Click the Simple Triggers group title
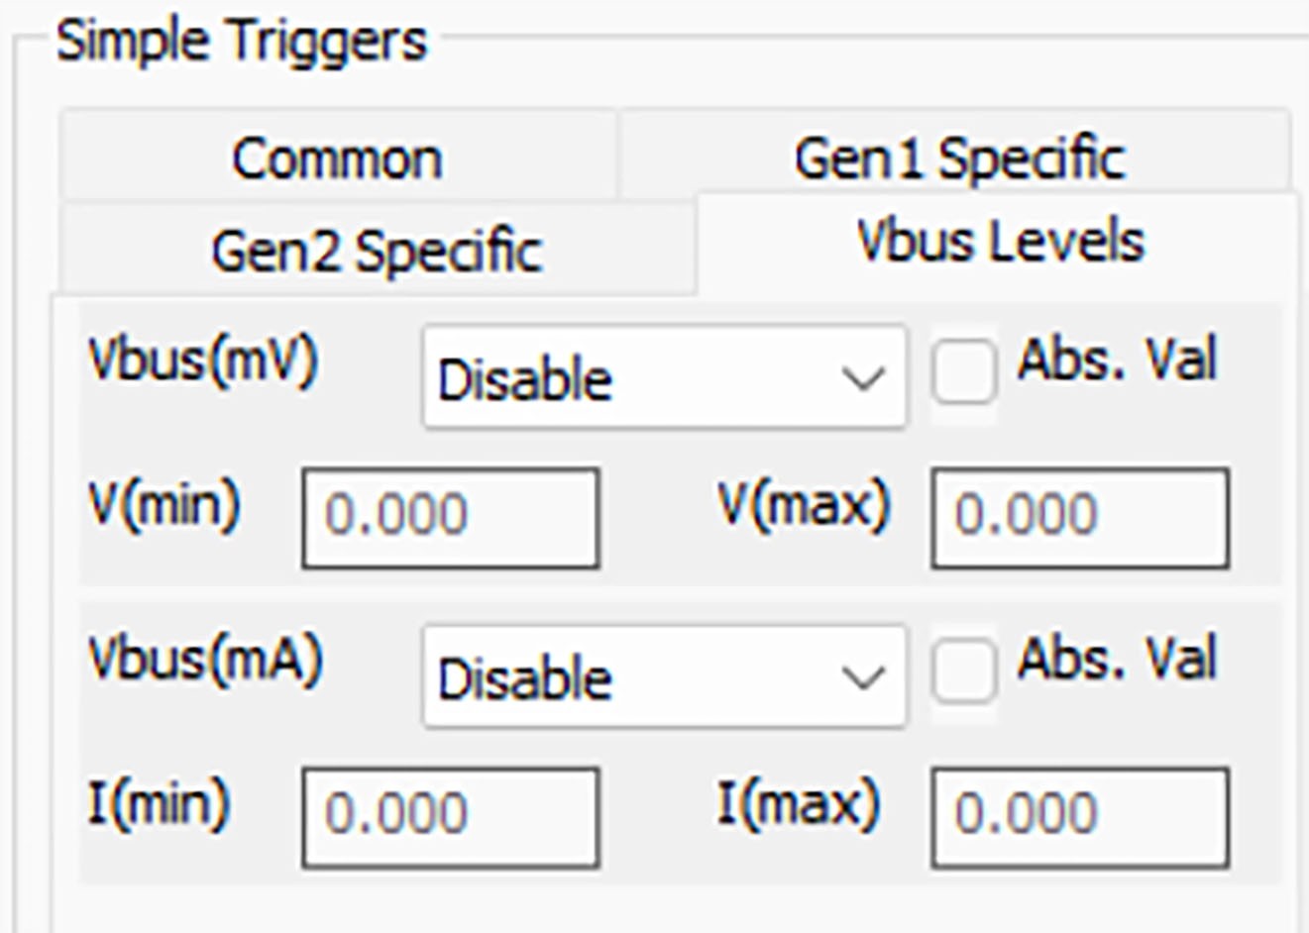1309x933 pixels. tap(241, 42)
